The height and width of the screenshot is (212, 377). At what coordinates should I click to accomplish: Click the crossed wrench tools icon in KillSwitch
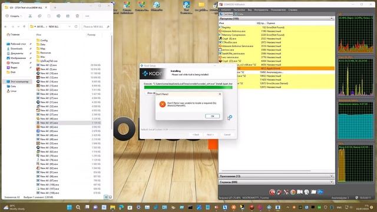(x=286, y=192)
